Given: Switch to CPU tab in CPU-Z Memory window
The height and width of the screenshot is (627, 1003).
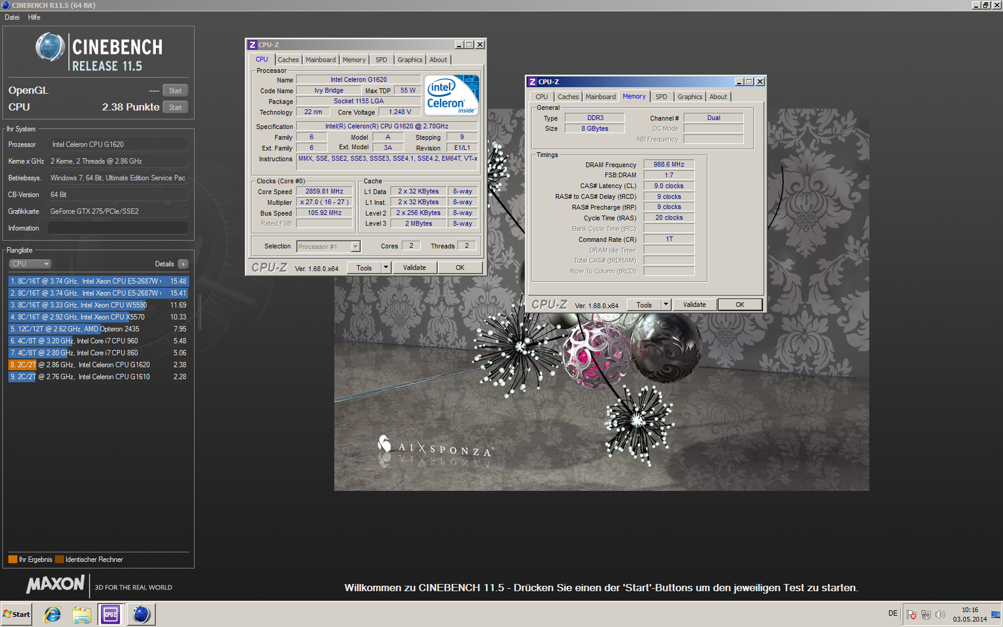Looking at the screenshot, I should tap(542, 97).
